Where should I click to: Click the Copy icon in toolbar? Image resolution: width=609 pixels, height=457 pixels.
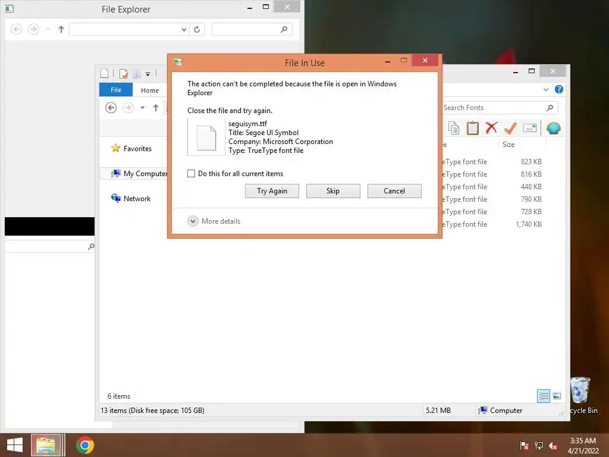click(x=454, y=128)
